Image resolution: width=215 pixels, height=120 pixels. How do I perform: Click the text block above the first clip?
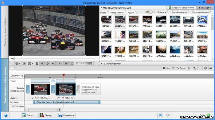click(40, 81)
